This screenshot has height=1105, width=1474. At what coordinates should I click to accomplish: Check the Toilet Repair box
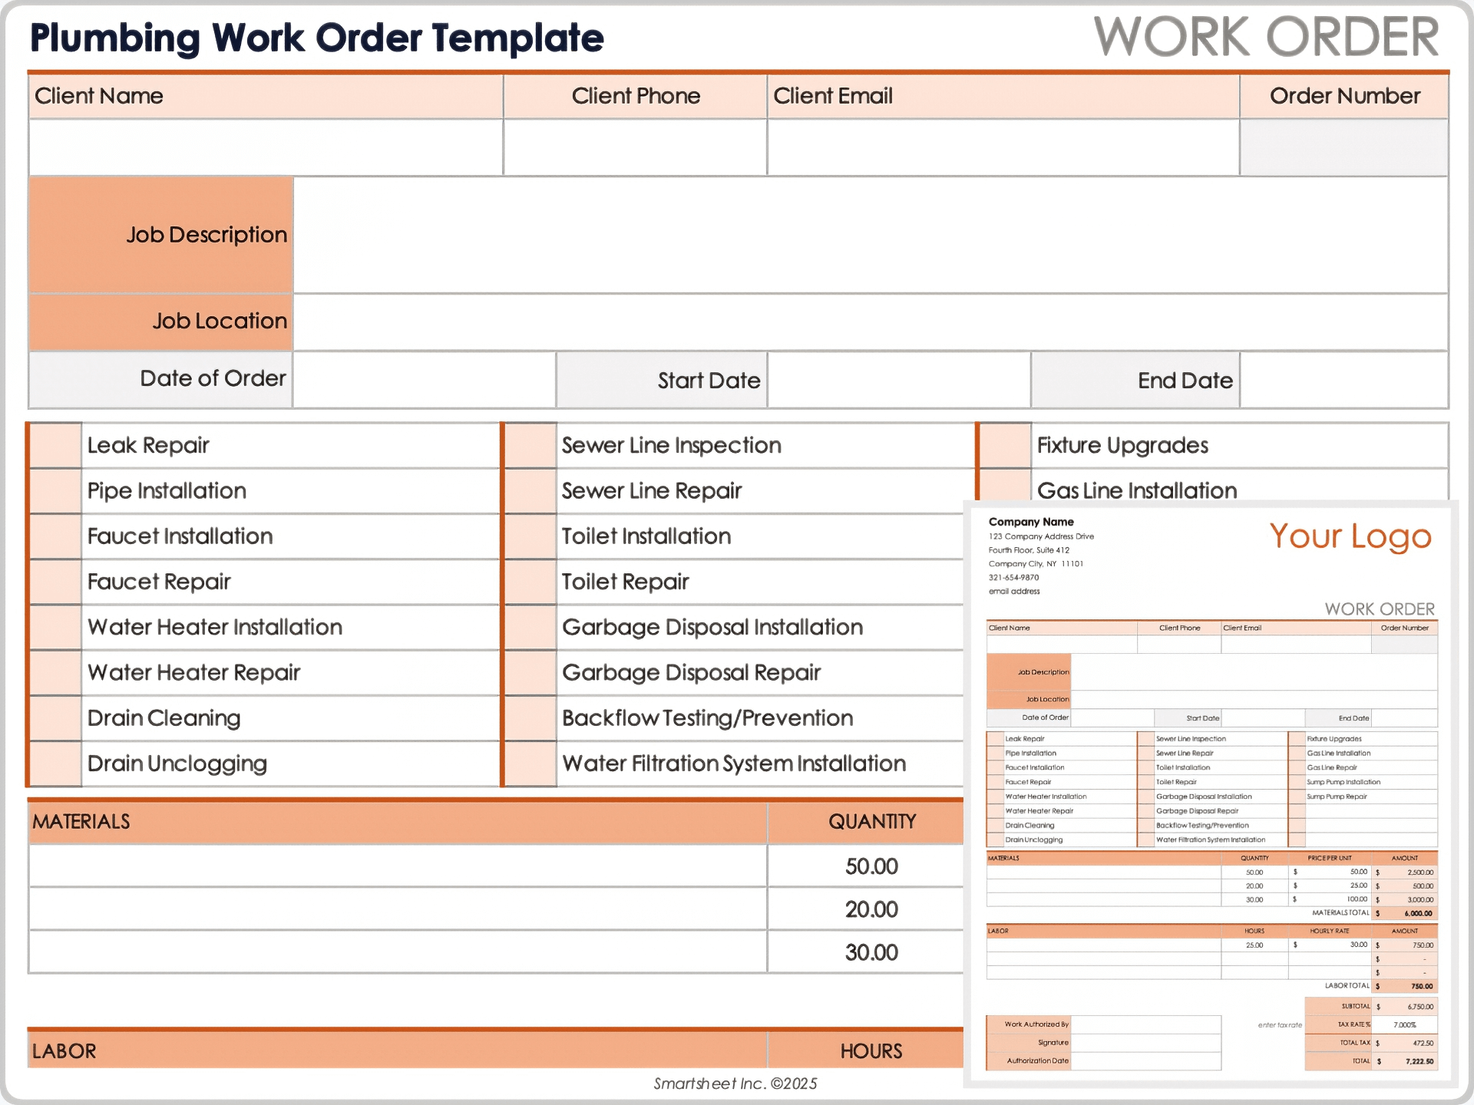(x=530, y=582)
